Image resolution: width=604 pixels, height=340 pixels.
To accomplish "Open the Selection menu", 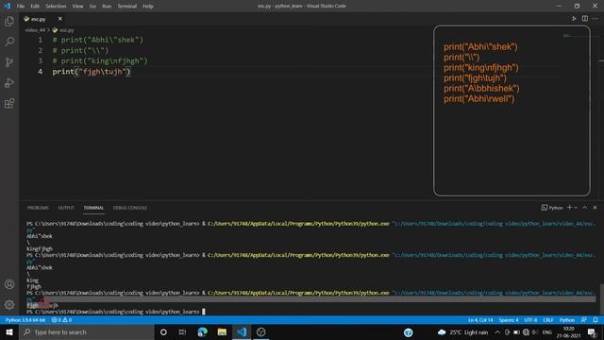I will click(56, 7).
